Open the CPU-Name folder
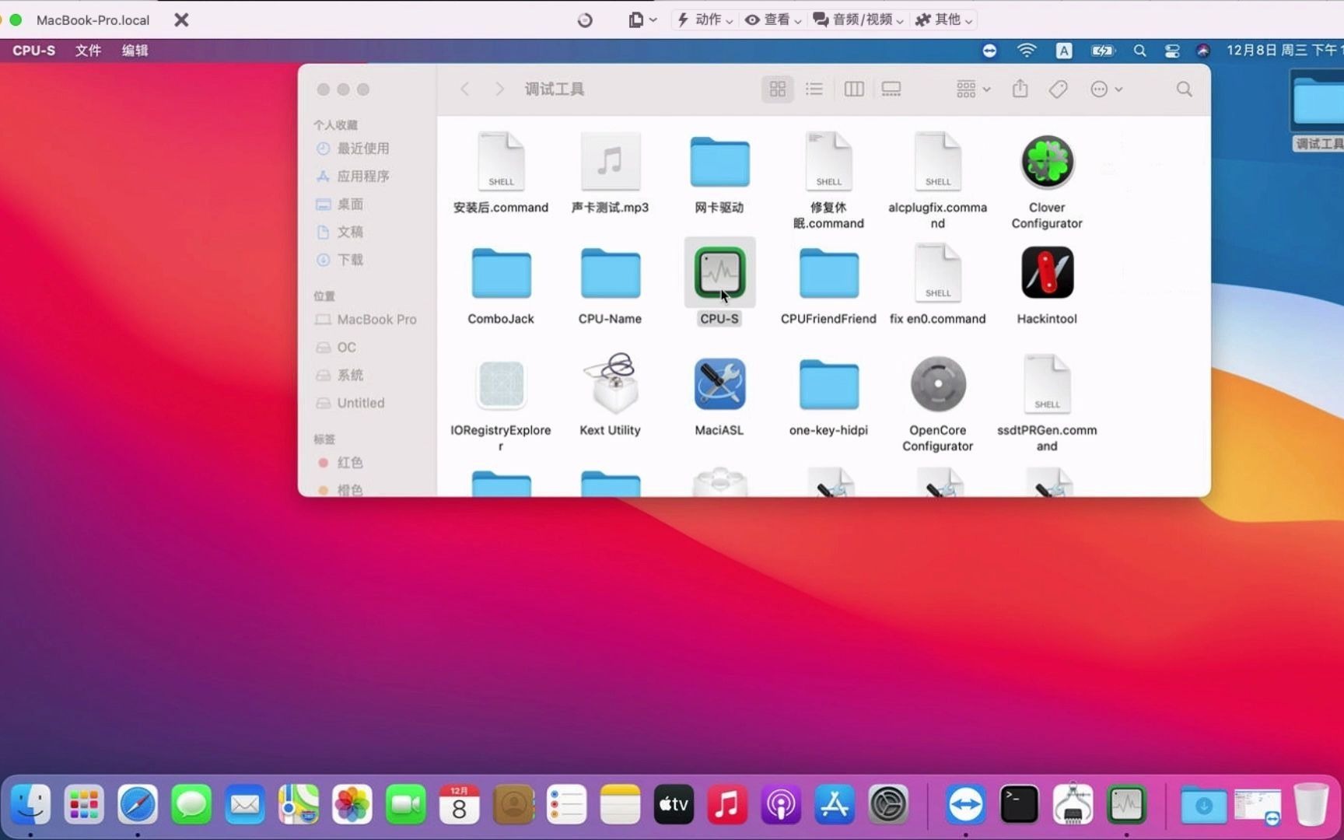1344x840 pixels. tap(610, 273)
